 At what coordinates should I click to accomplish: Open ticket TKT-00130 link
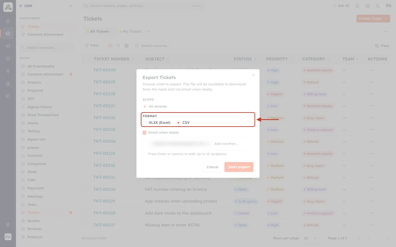click(x=104, y=189)
